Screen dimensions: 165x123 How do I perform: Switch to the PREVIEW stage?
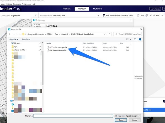coord(82,9)
